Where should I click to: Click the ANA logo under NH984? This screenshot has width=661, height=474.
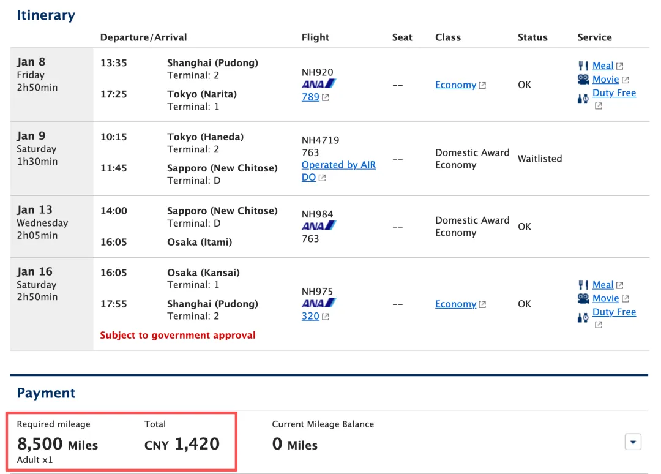click(x=319, y=225)
